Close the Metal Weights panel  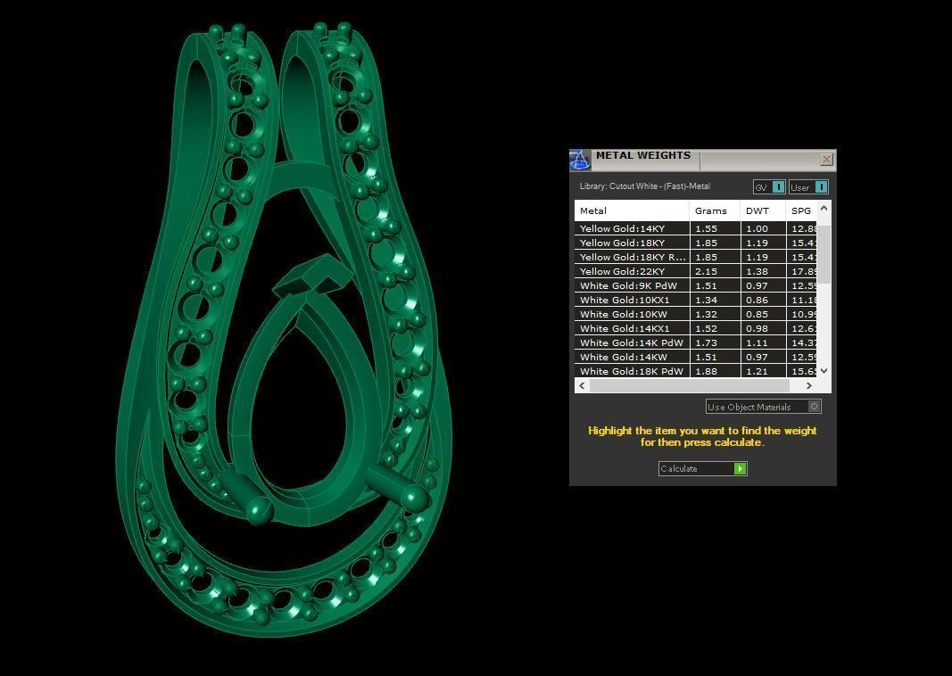tap(826, 159)
